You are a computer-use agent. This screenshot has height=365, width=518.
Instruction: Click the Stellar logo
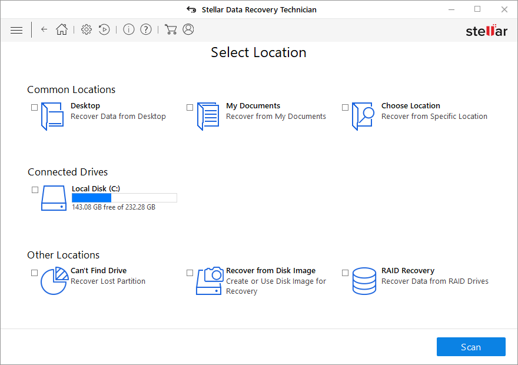(486, 31)
